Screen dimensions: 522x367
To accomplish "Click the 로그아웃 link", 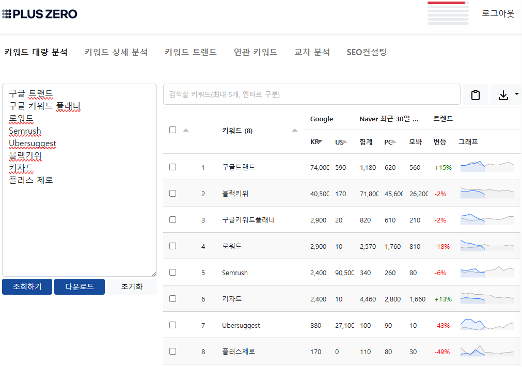I will point(498,13).
